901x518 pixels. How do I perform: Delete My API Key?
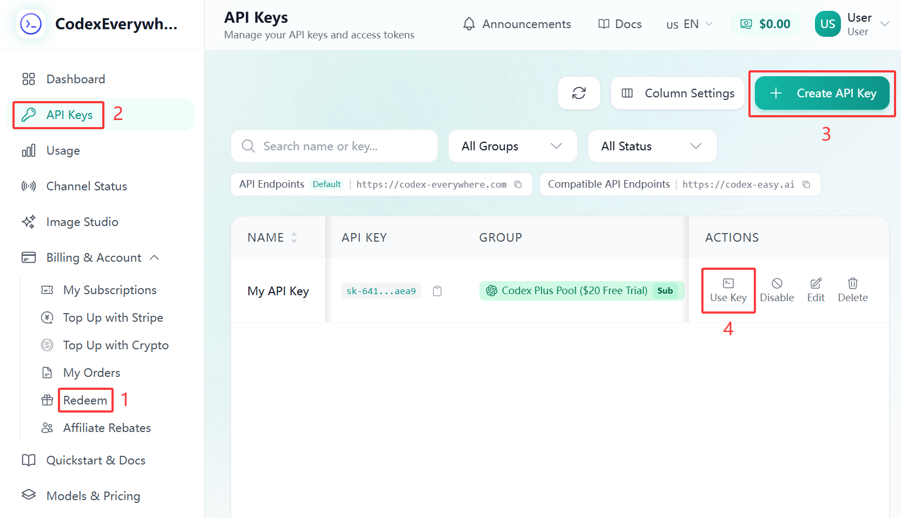pyautogui.click(x=853, y=291)
